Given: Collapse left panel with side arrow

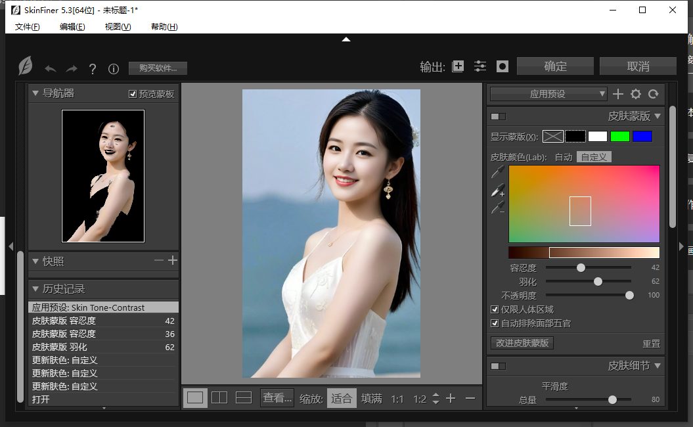Looking at the screenshot, I should point(11,246).
